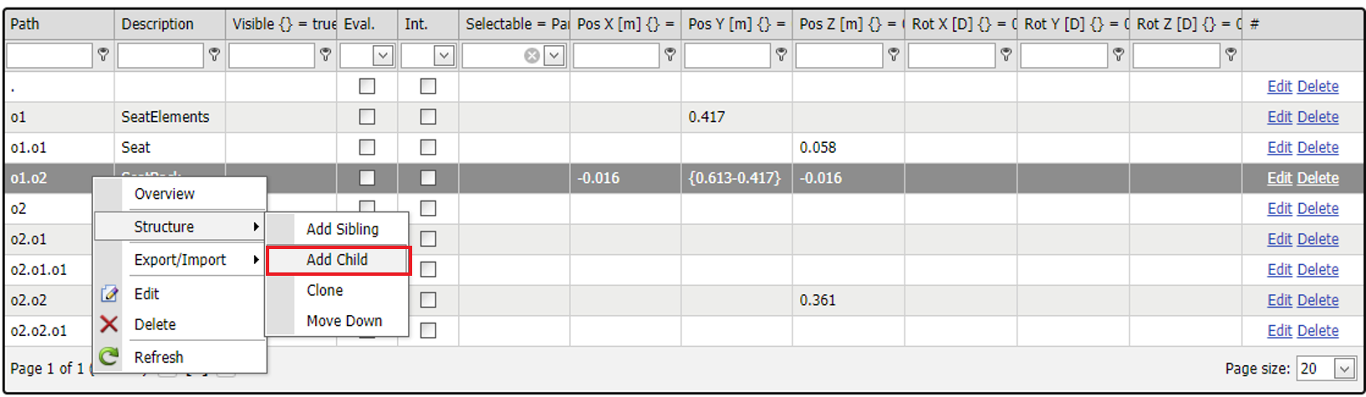Screen dimensions: 1366x397
Task: Click the Edit pencil icon in the context menu
Action: point(110,293)
